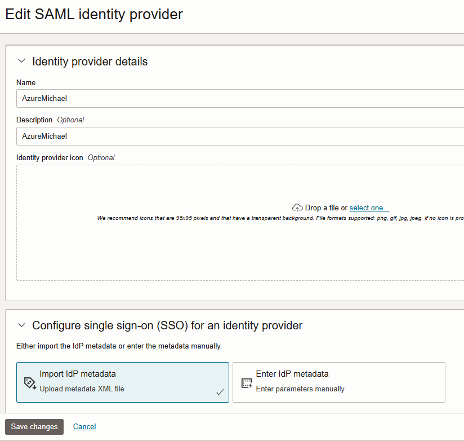Image resolution: width=464 pixels, height=441 pixels.
Task: Click the "Edit SAML identity provider" page title
Action: (x=94, y=14)
